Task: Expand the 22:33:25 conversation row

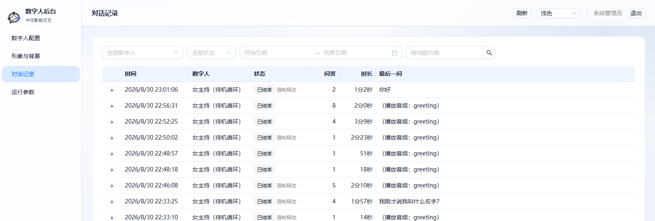Action: click(112, 202)
